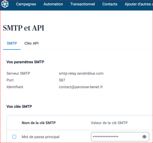Click the smtp-relay.sendinblue.com server value
This screenshot has height=143, width=153.
point(81,73)
